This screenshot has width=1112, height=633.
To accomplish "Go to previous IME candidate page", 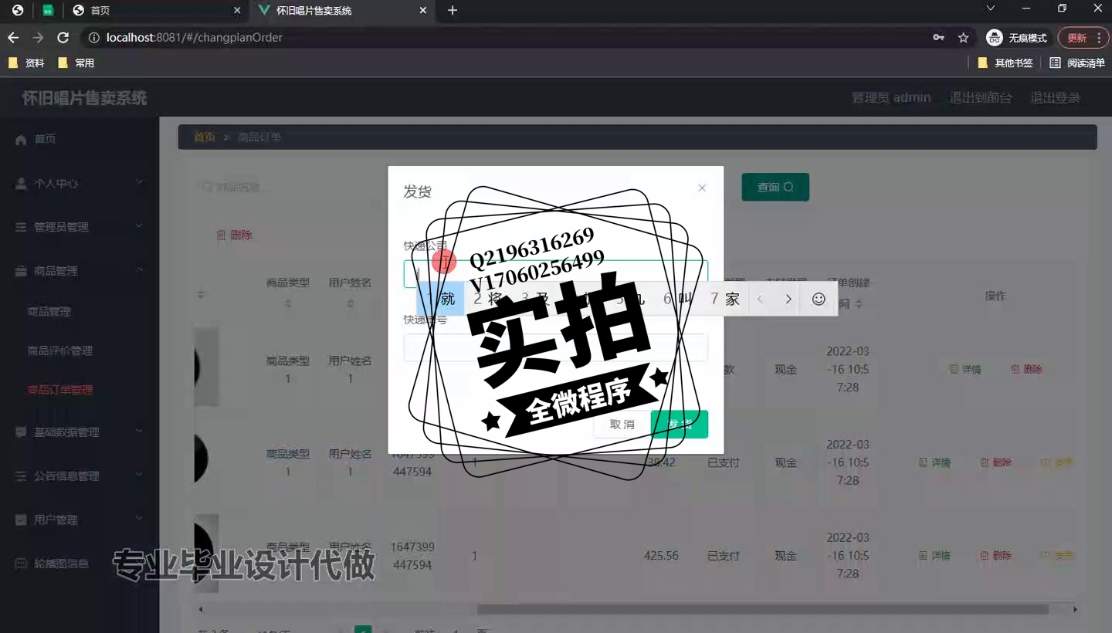I will click(x=761, y=299).
